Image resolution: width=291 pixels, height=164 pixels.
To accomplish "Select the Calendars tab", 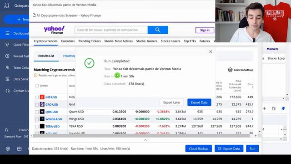I will [x=68, y=41].
